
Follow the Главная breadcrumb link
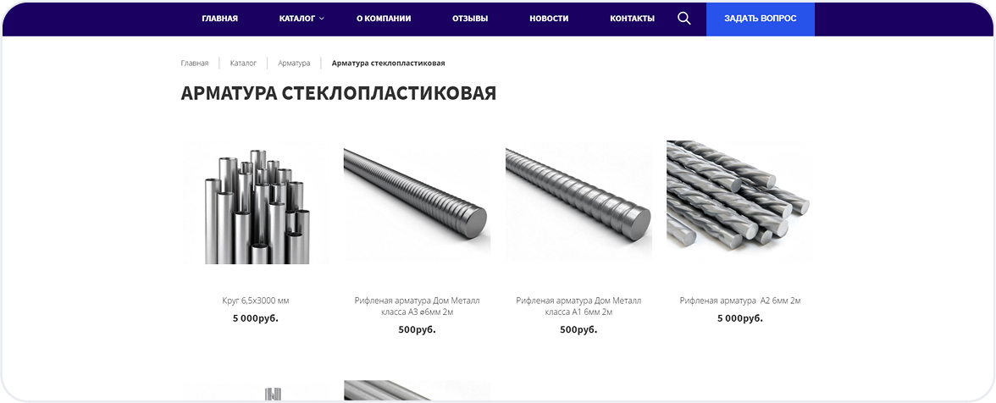pyautogui.click(x=195, y=63)
